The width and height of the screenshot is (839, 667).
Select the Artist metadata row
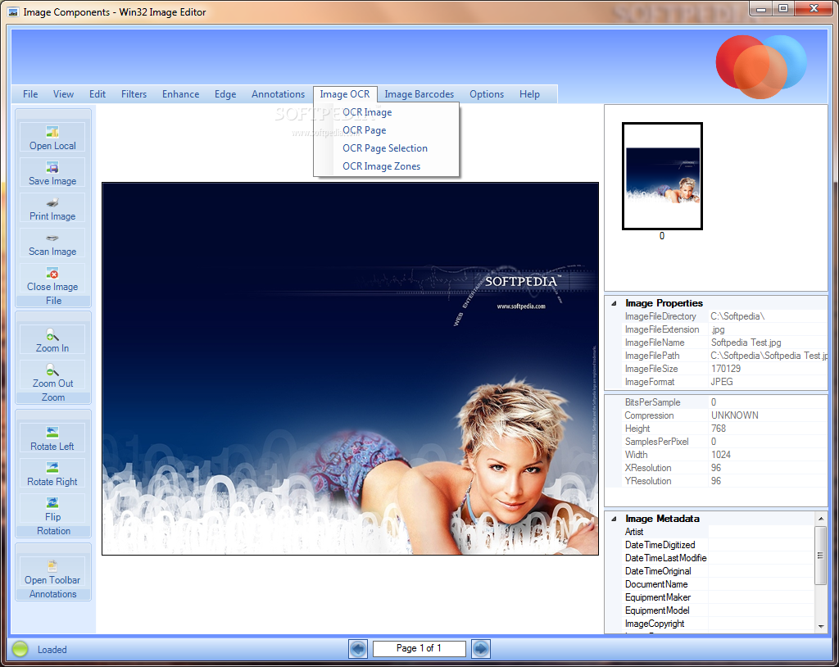pyautogui.click(x=719, y=532)
